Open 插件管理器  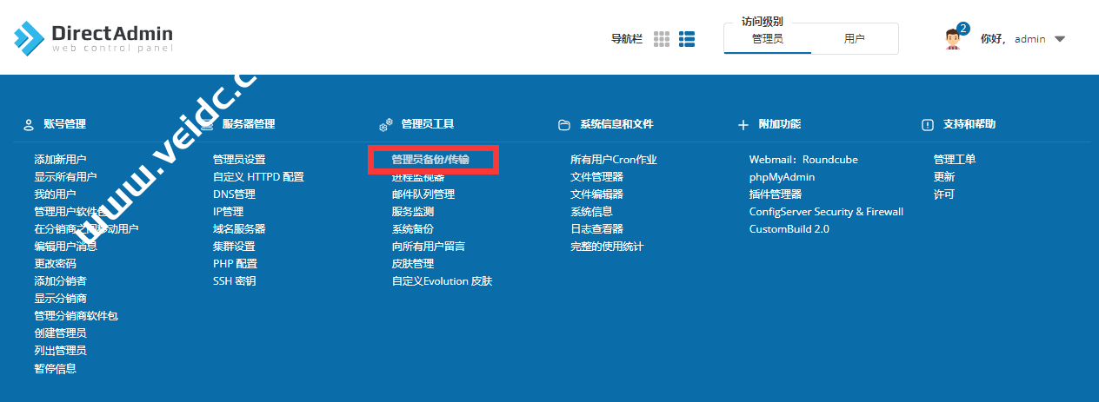[x=776, y=194]
